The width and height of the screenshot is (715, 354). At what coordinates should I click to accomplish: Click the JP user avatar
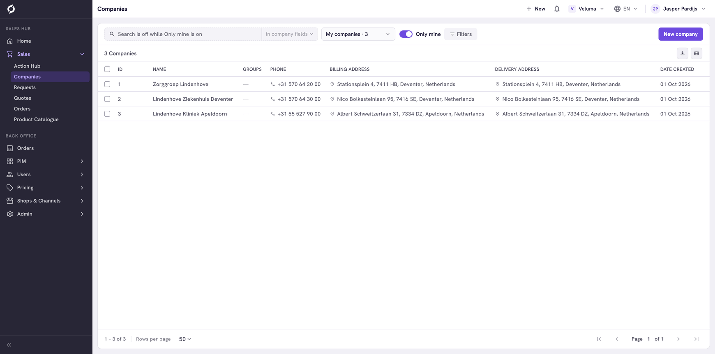tap(655, 9)
